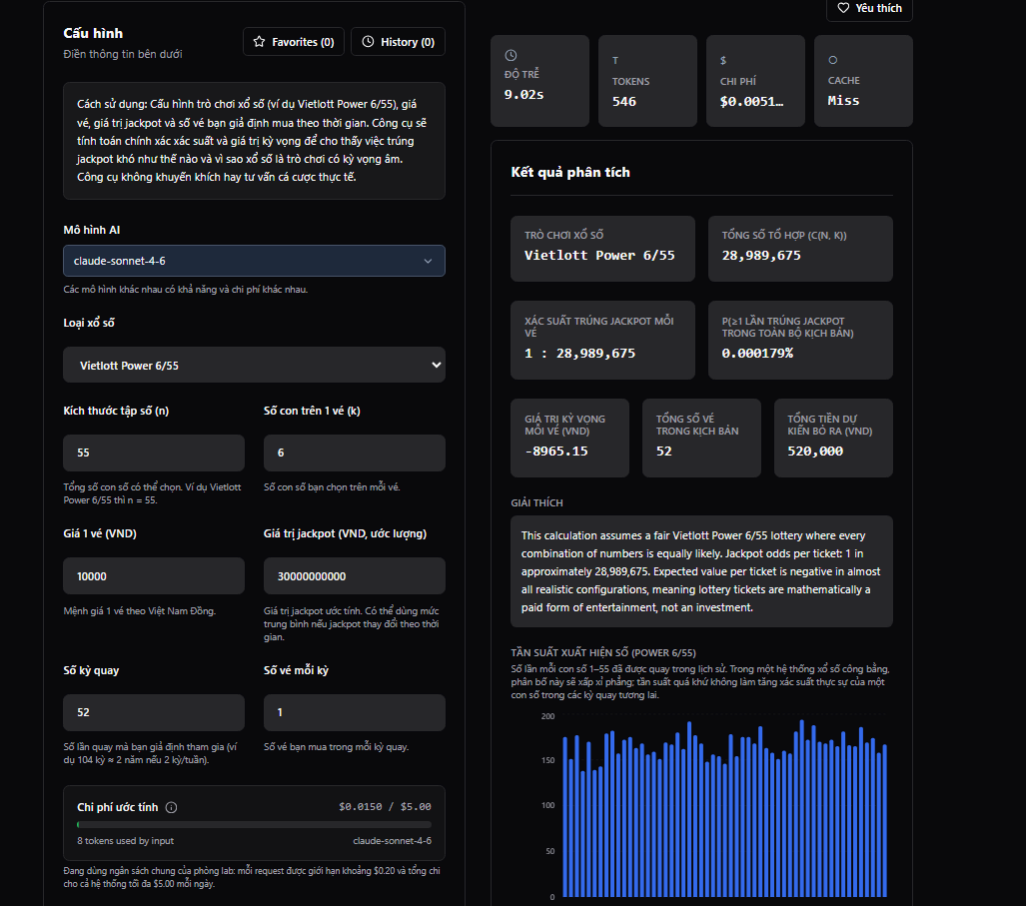Click the Kích thước tập số (n) field
Screen dimensions: 1026x906
point(153,453)
